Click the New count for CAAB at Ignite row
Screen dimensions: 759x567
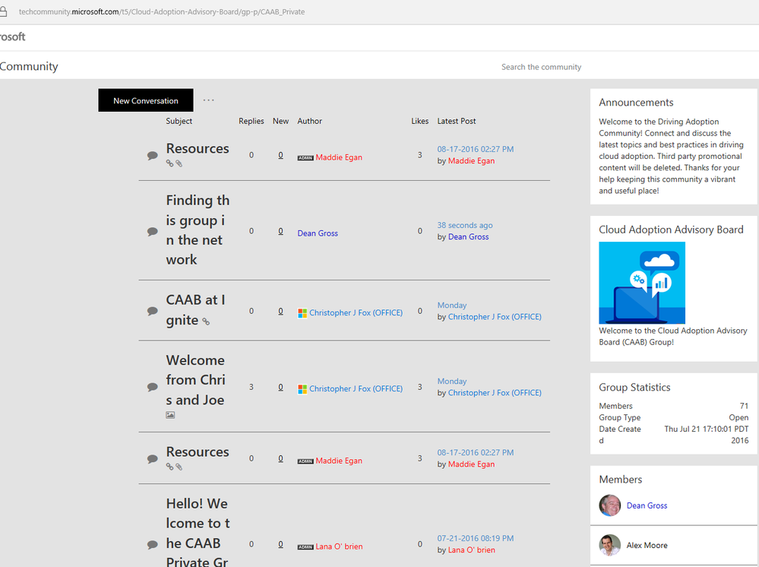tap(281, 311)
